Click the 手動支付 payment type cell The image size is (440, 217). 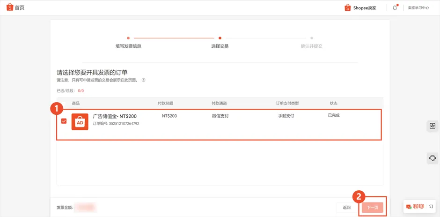(x=286, y=116)
